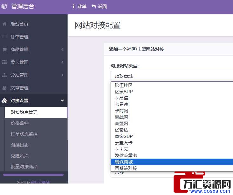Choose 云宝发卡 option
Image resolution: width=233 pixels, height=195 pixels.
tap(172, 143)
